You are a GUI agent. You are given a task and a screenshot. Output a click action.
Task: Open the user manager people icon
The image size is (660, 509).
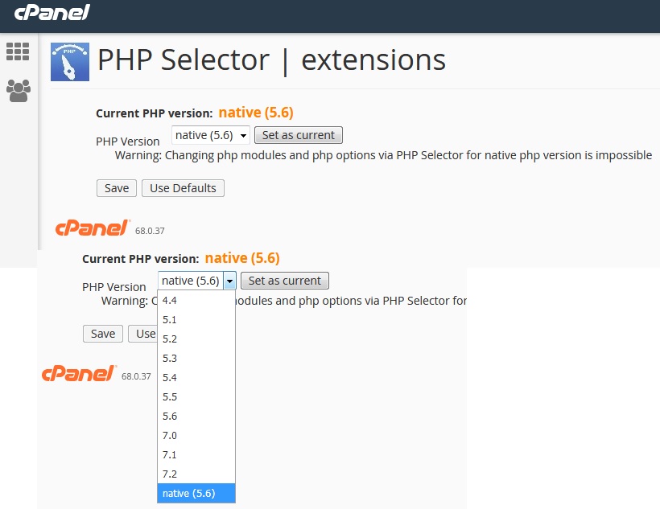coord(19,90)
